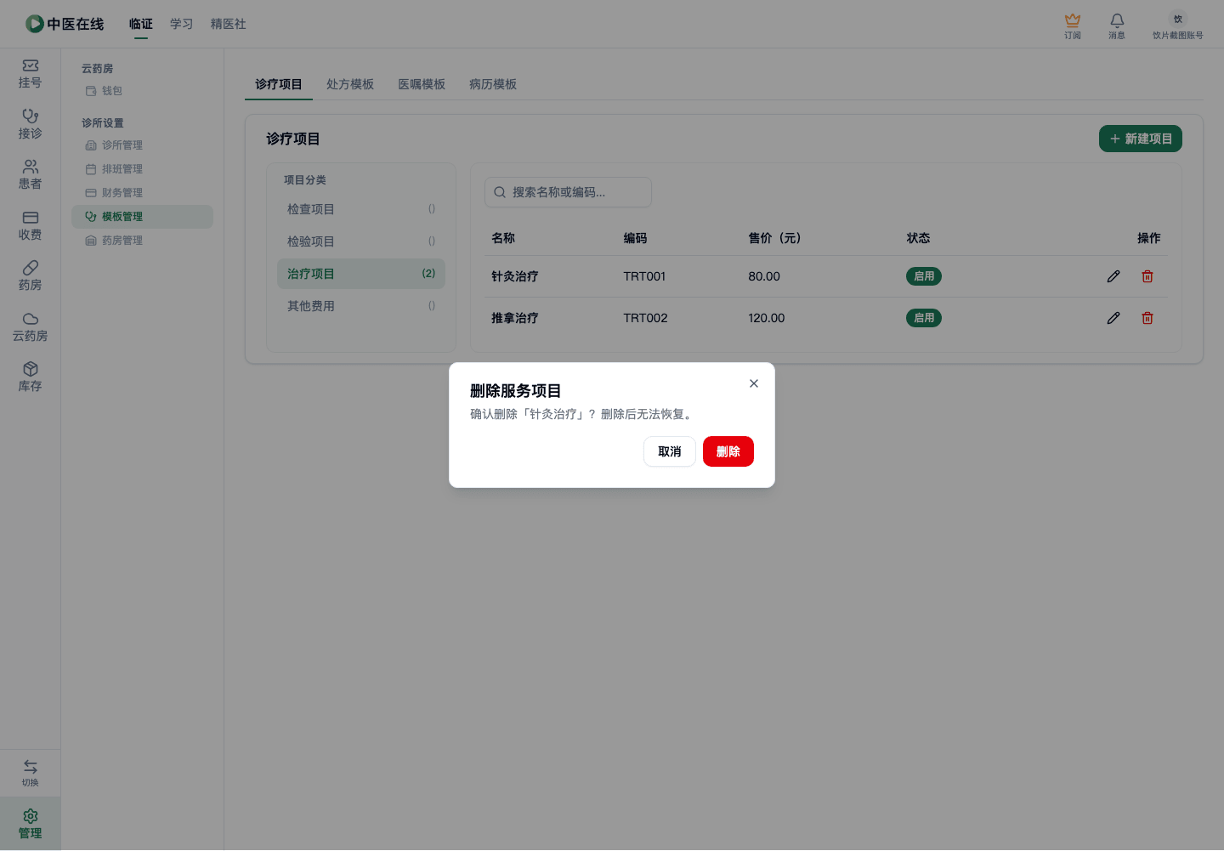Image resolution: width=1224 pixels, height=851 pixels.
Task: Open 诊所管理 in settings menu
Action: (142, 145)
